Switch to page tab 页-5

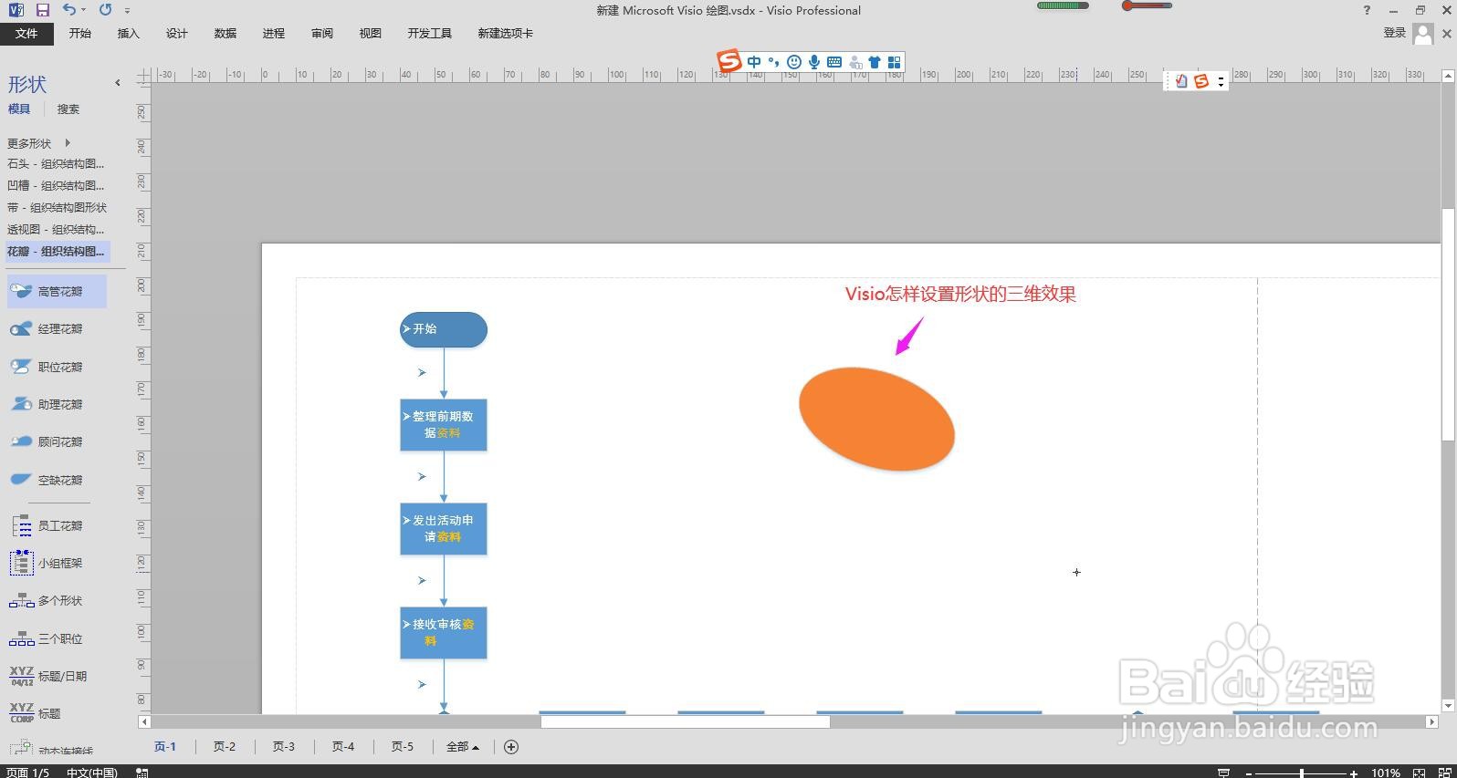click(403, 747)
